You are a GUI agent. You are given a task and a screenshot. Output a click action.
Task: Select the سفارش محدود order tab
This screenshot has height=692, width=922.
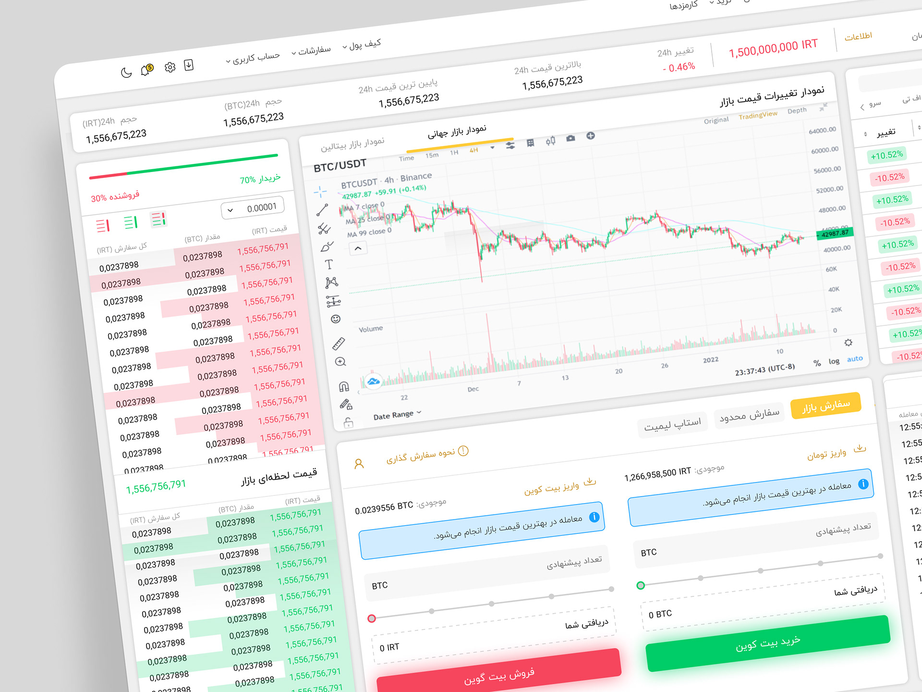pyautogui.click(x=750, y=416)
